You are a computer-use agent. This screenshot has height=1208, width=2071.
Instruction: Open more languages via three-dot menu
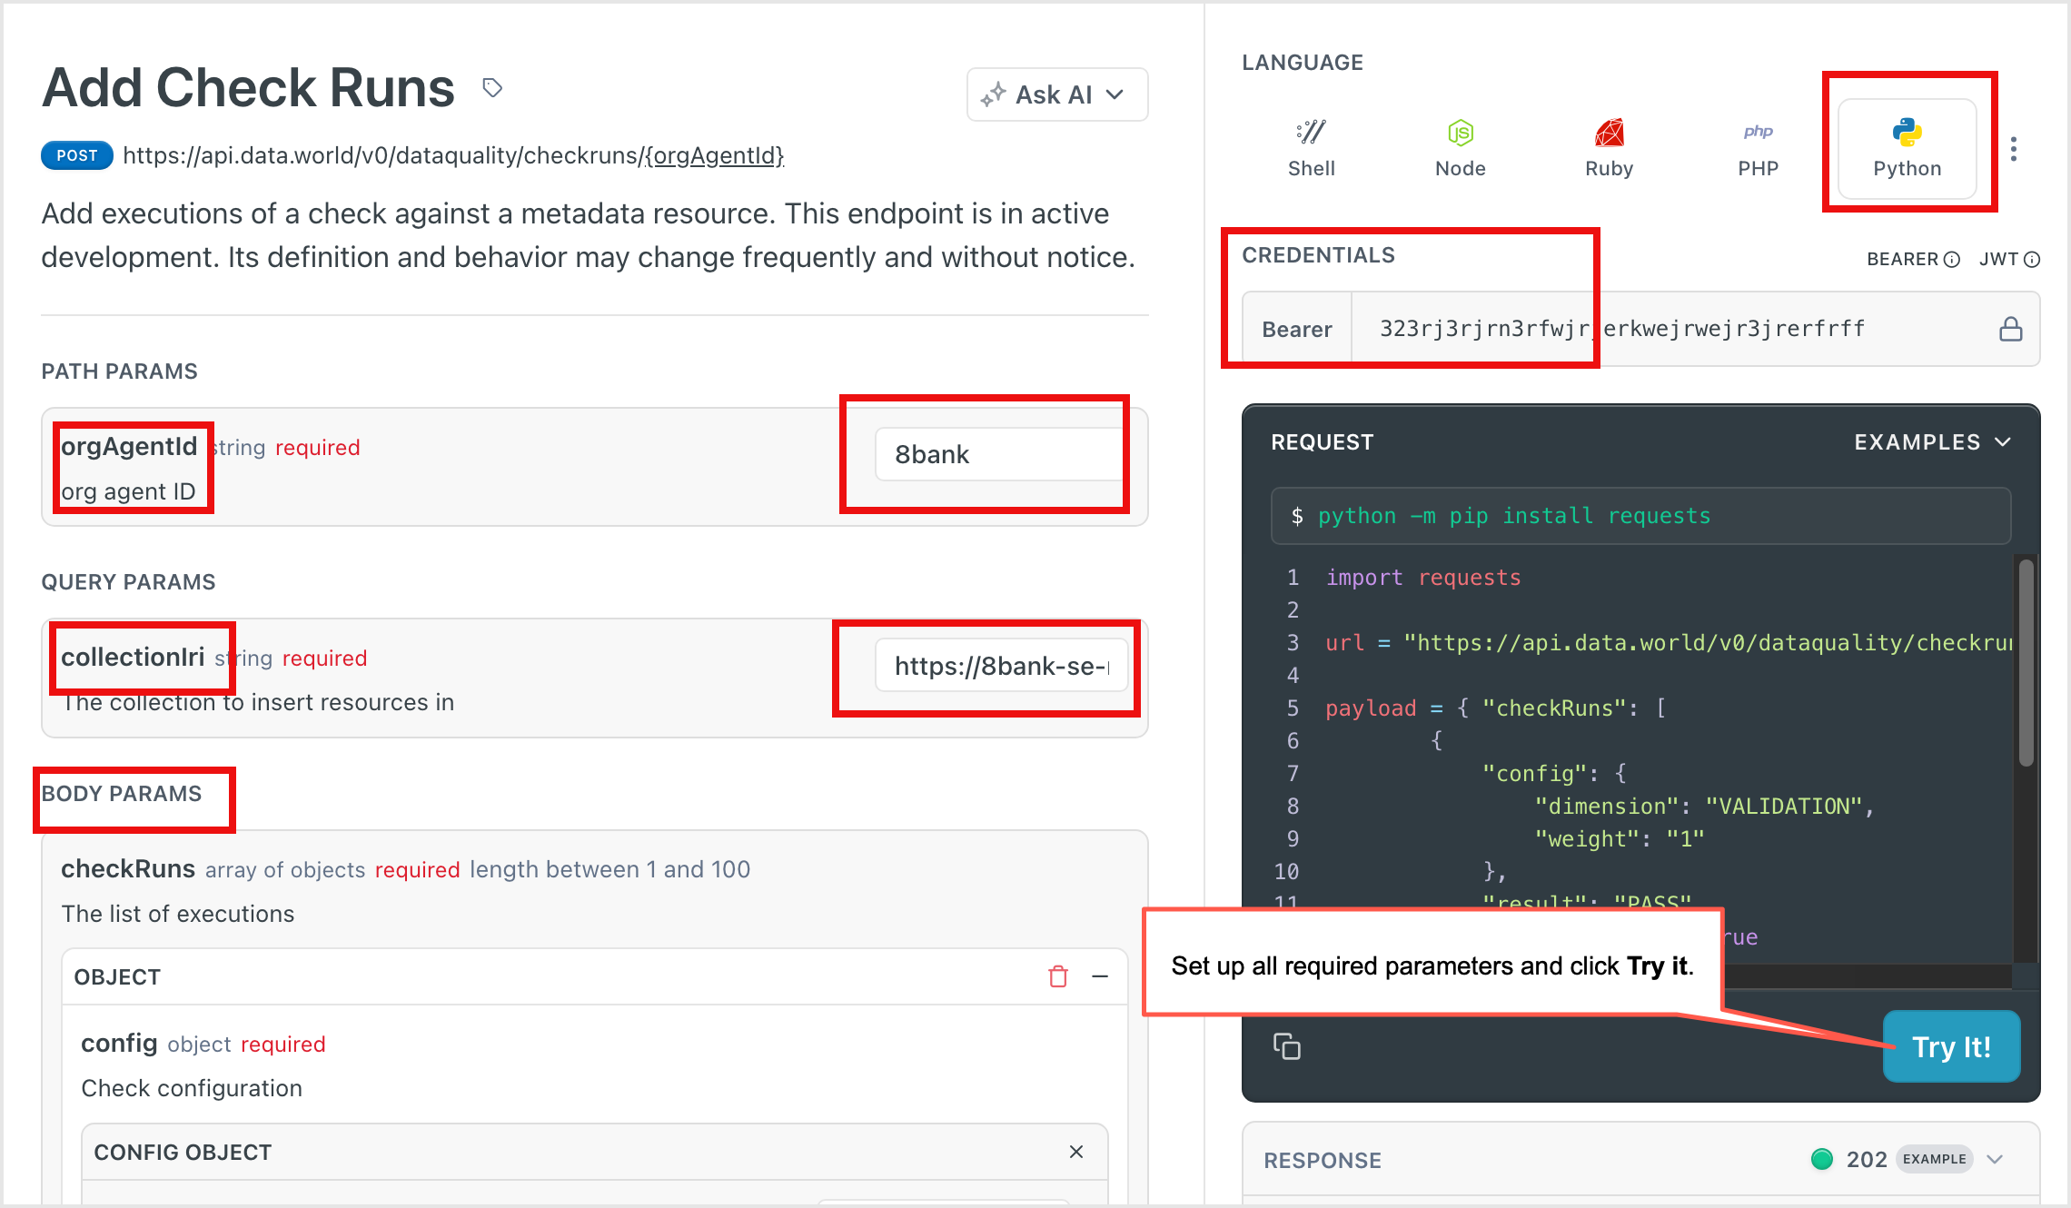[x=2014, y=149]
